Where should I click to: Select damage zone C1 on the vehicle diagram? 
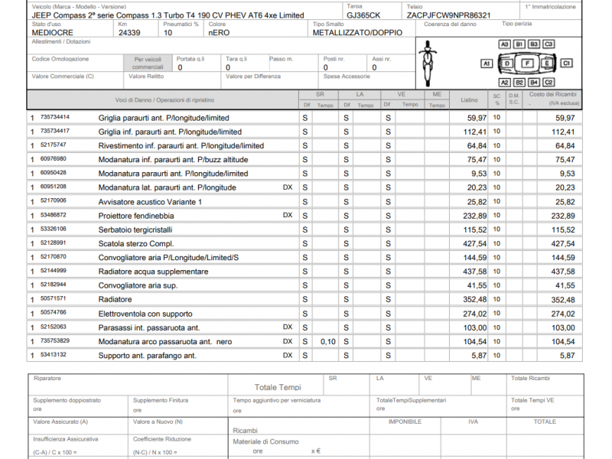pos(566,63)
